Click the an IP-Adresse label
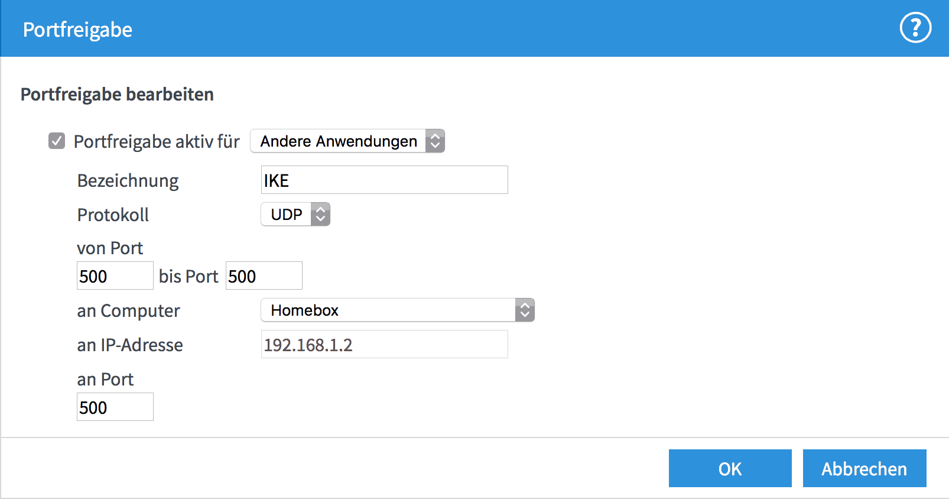 click(x=130, y=345)
